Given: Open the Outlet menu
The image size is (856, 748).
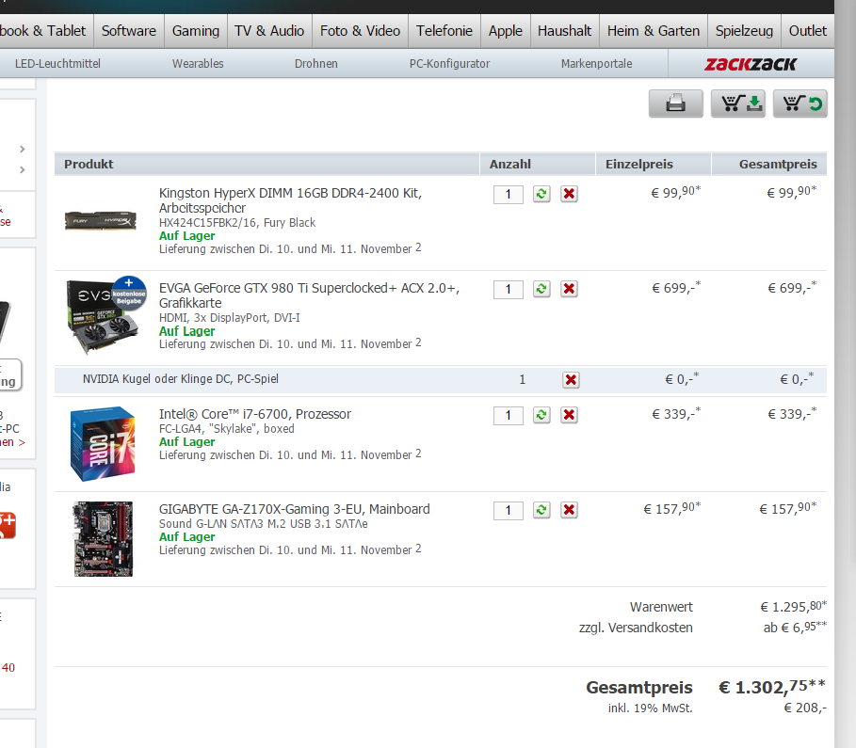Looking at the screenshot, I should (x=808, y=31).
